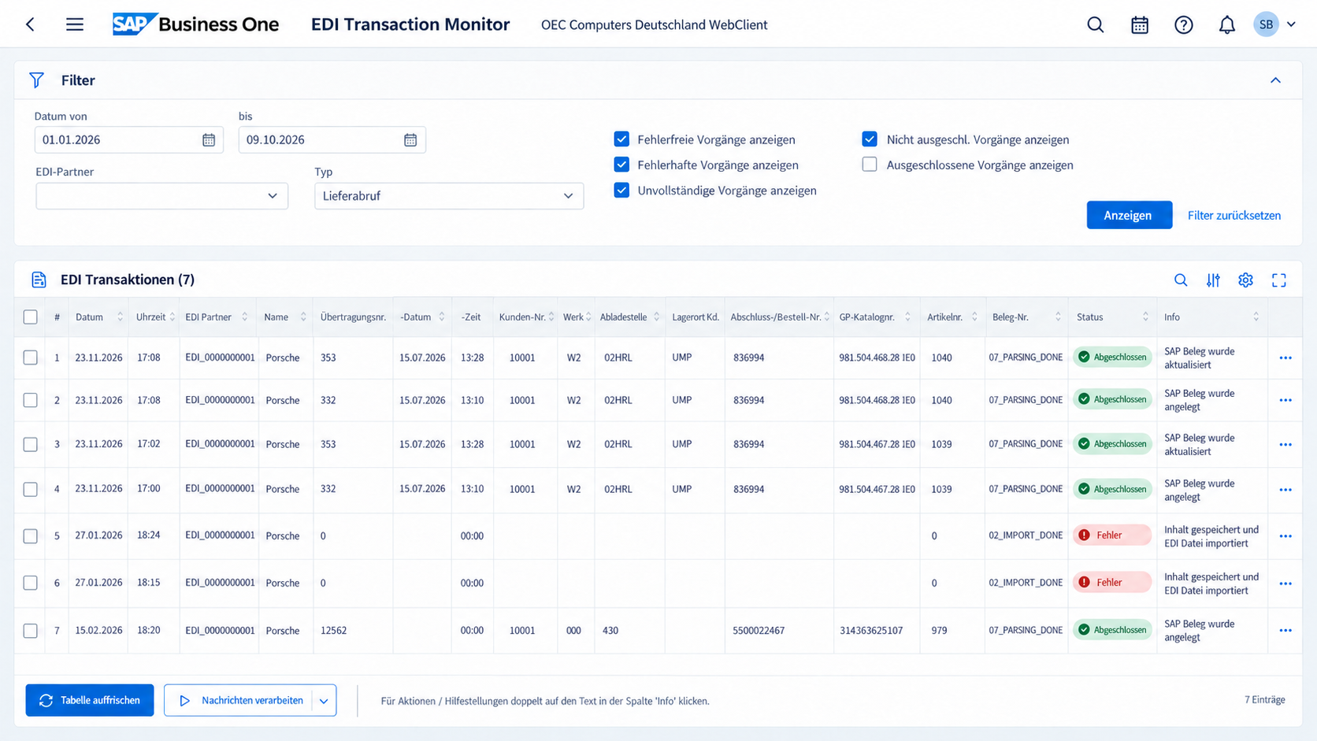Open row 5 more actions menu
This screenshot has width=1317, height=741.
pos(1285,535)
